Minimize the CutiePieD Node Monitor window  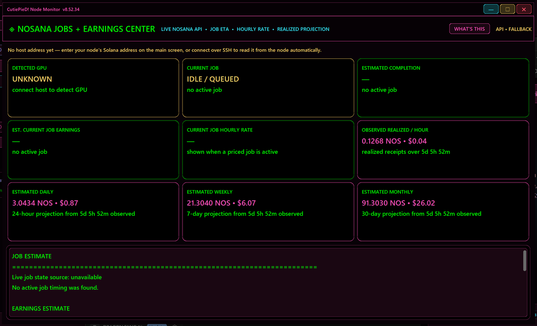pyautogui.click(x=491, y=9)
